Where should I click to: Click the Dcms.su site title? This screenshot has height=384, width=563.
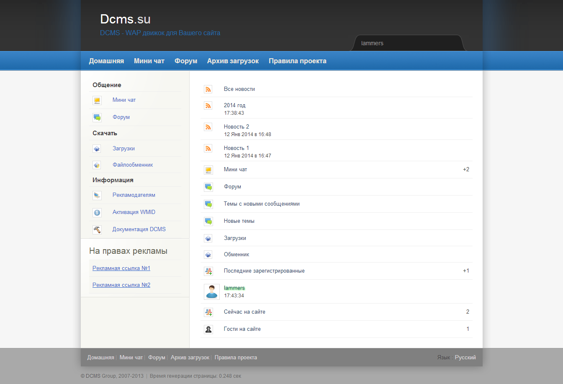pos(125,19)
